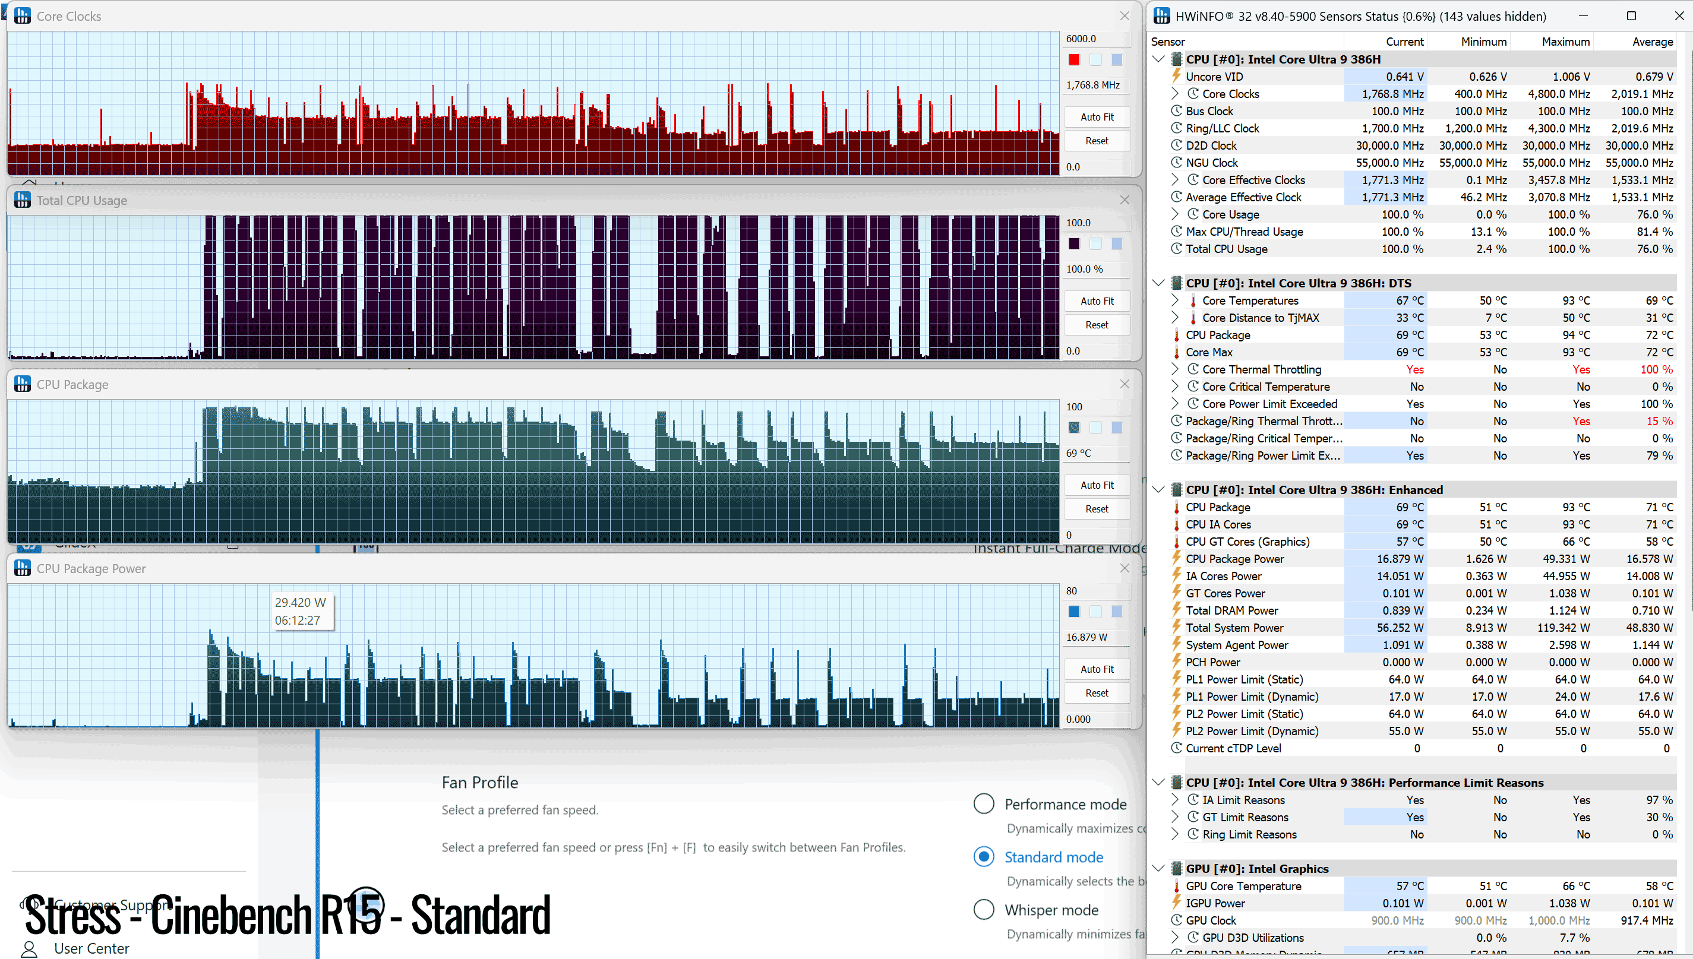Reset the Core Clocks graph
Image resolution: width=1693 pixels, height=959 pixels.
coord(1097,140)
